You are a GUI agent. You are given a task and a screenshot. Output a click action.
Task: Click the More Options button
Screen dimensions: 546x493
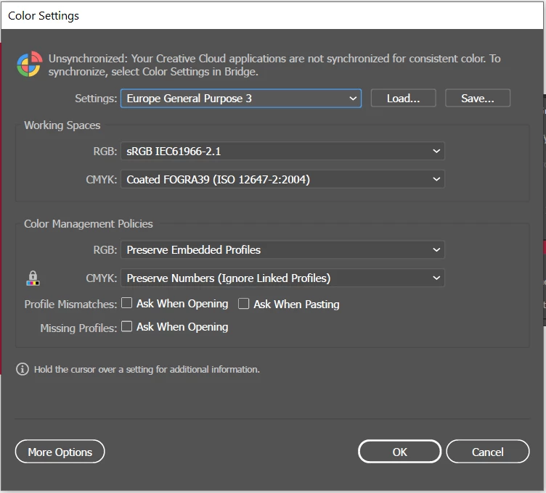coord(60,452)
